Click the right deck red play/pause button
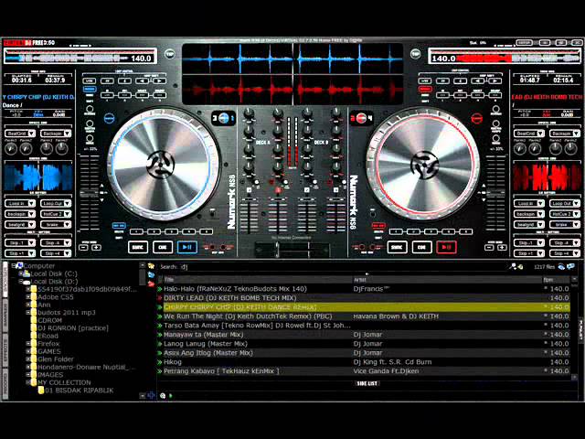 pyautogui.click(x=446, y=247)
